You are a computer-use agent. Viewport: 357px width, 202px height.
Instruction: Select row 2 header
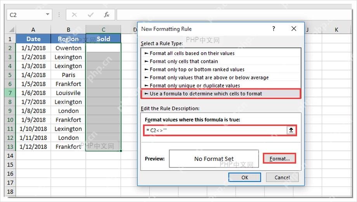pyautogui.click(x=10, y=48)
